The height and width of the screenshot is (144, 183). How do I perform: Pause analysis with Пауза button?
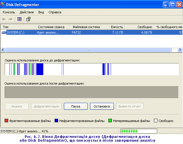pos(76,106)
